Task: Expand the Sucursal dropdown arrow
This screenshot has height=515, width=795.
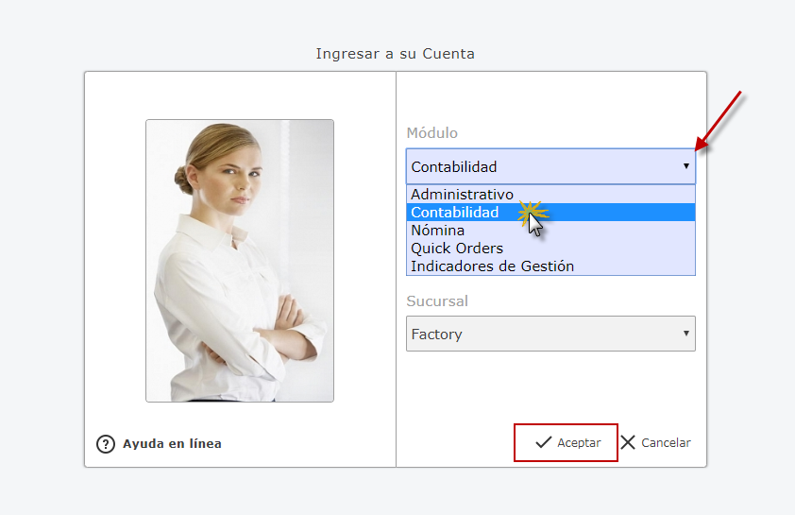Action: (686, 334)
